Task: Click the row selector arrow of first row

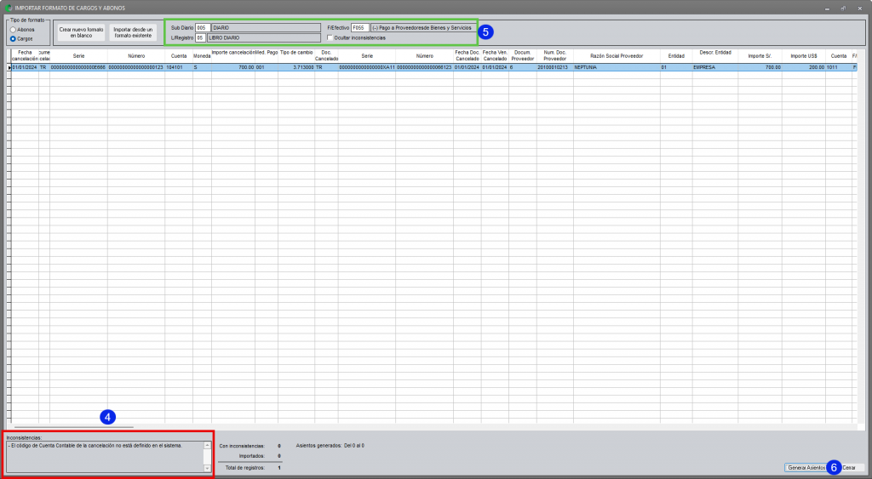Action: pos(9,67)
